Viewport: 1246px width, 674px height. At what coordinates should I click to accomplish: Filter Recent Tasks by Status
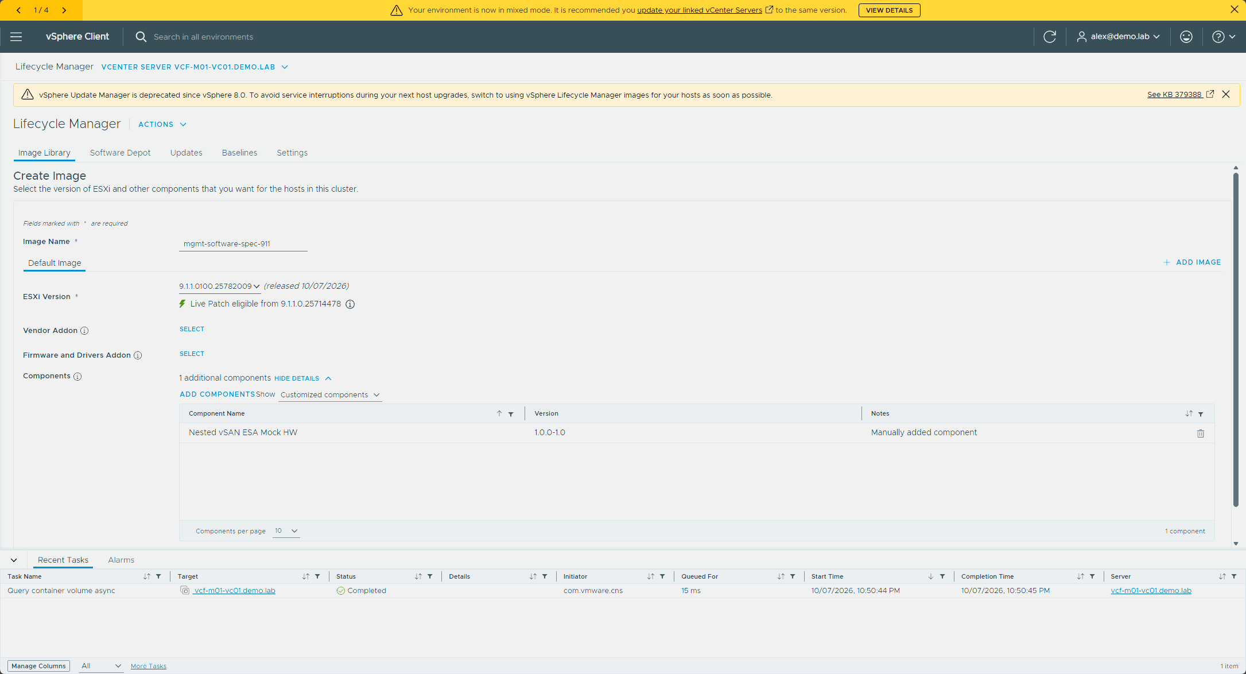tap(430, 576)
